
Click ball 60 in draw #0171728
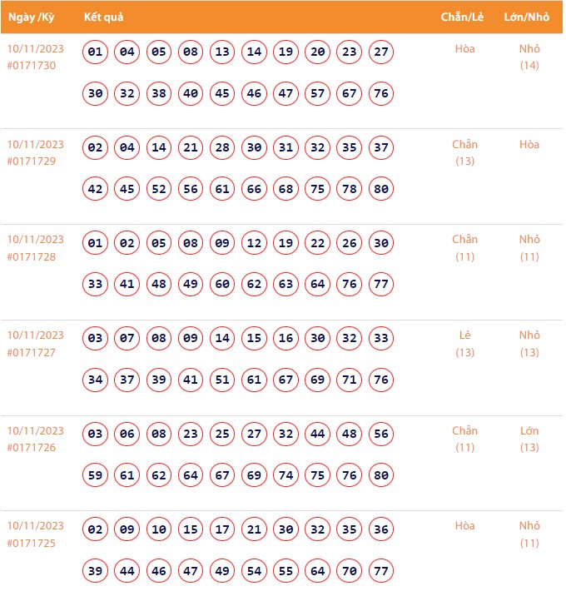[222, 285]
